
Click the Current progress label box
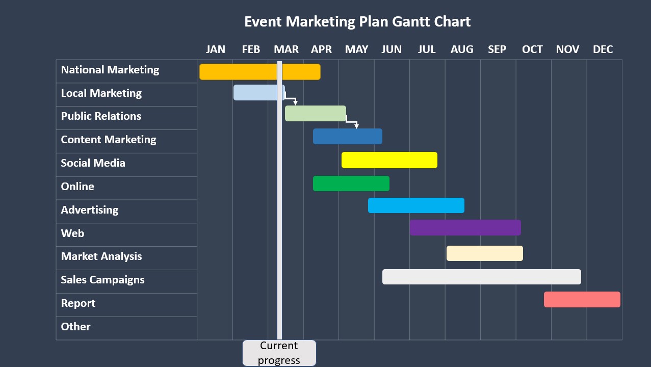(x=279, y=353)
